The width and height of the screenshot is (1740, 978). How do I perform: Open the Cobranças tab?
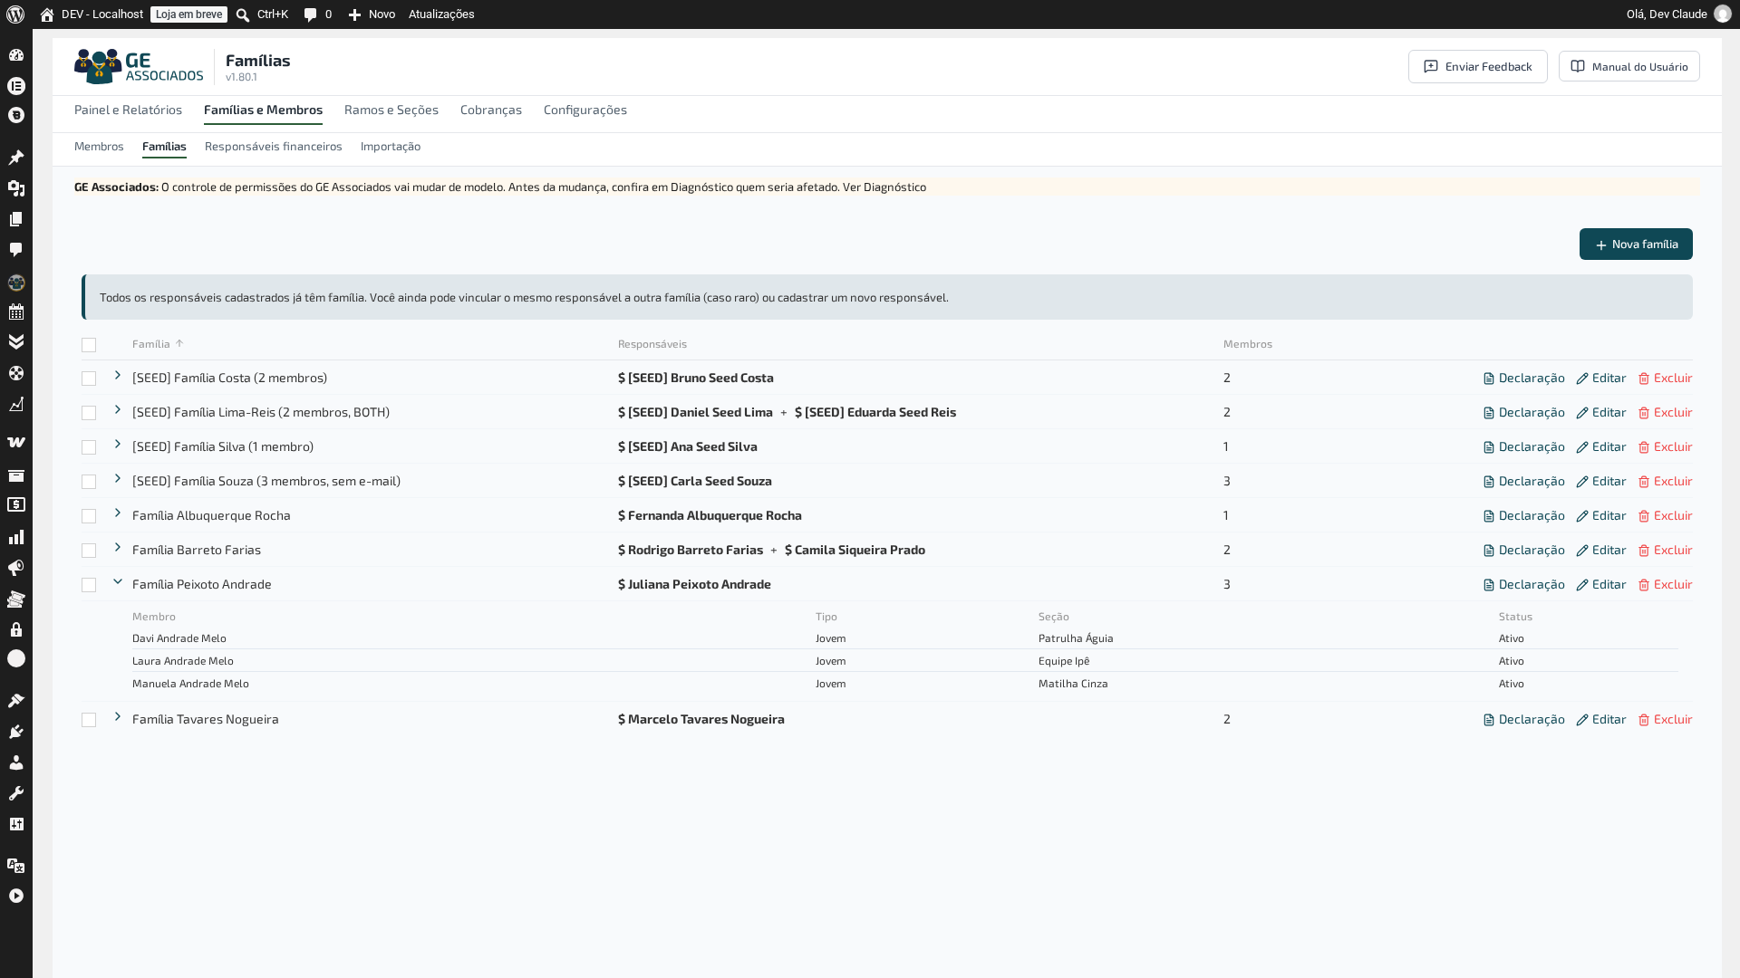pos(491,110)
